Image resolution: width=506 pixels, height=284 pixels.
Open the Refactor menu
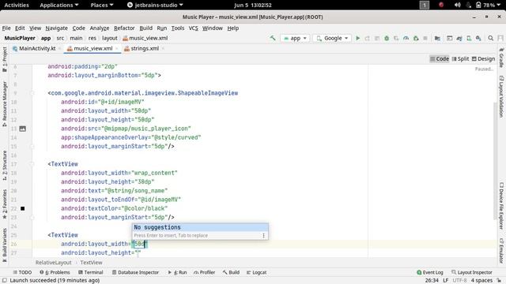(124, 28)
